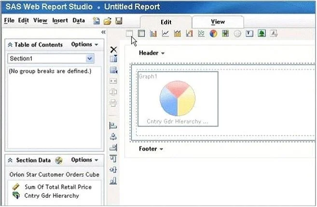Click the insert column icon
The height and width of the screenshot is (207, 317).
[x=113, y=59]
